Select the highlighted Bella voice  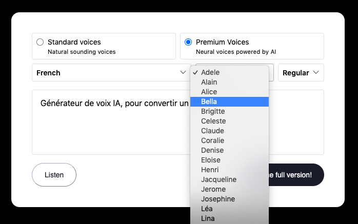tap(209, 101)
